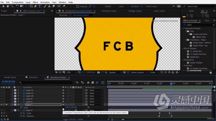Toggle the Frame Blending enable icon
Viewport: 216px width, 121px height.
click(93, 82)
